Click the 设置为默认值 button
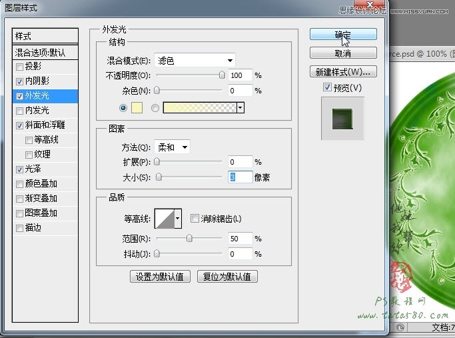 [160, 277]
